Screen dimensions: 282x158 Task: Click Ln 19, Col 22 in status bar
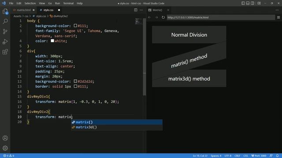click(200, 156)
